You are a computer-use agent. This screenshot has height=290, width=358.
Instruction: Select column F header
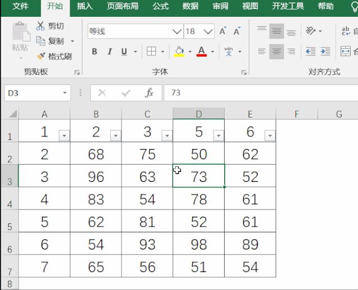coord(296,114)
